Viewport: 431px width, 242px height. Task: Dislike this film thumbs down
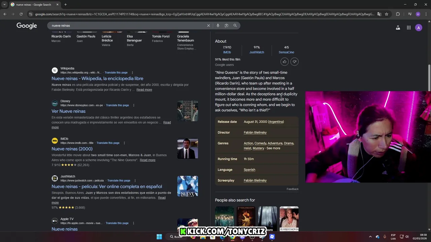[x=294, y=62]
